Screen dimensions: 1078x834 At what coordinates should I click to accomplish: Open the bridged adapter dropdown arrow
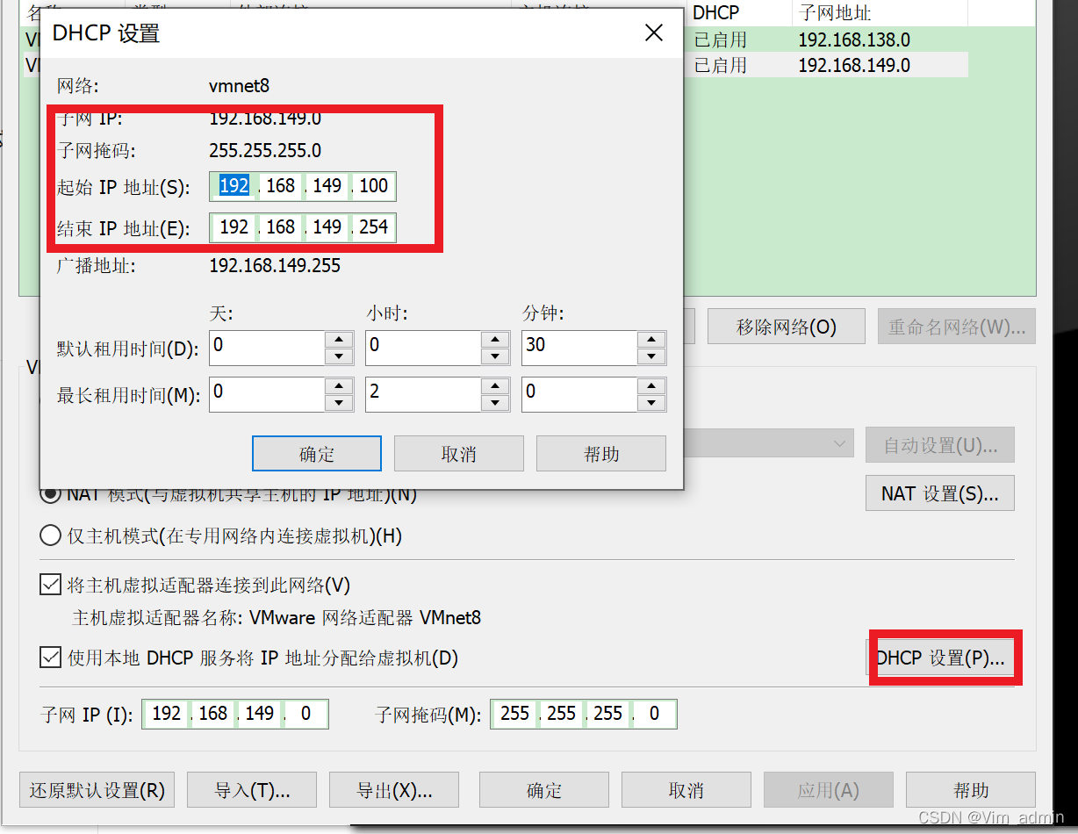click(x=839, y=445)
